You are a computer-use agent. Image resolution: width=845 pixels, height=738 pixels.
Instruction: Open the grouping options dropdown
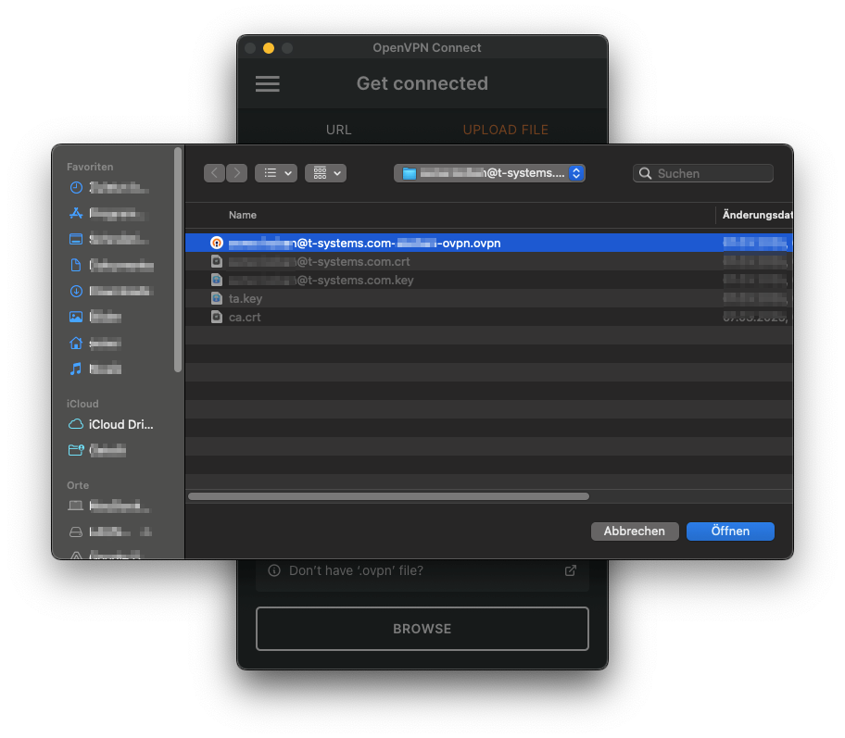(x=325, y=173)
